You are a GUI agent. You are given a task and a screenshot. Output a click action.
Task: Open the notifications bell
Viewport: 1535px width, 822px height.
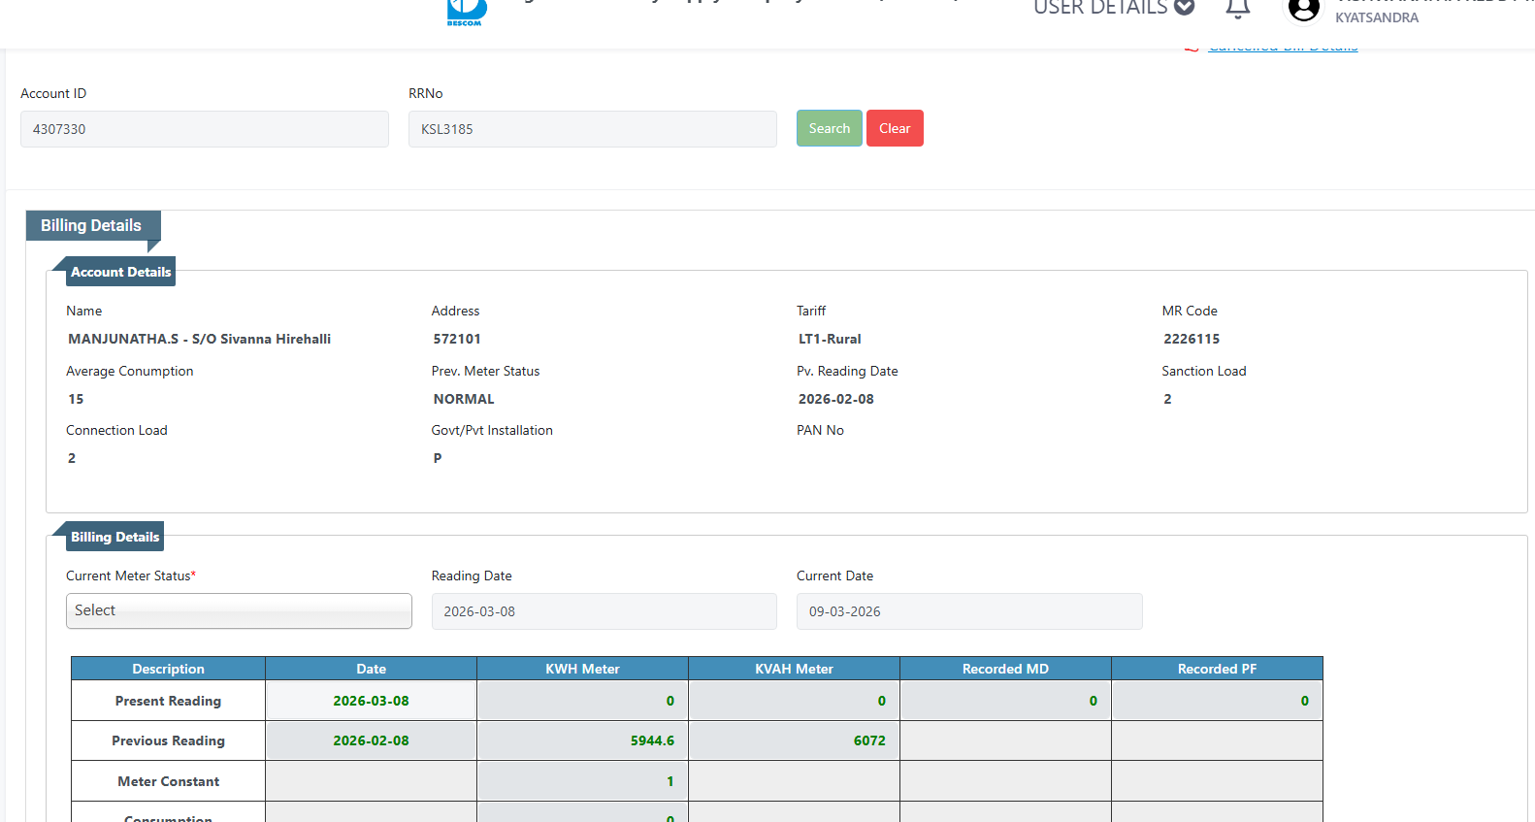click(x=1237, y=10)
